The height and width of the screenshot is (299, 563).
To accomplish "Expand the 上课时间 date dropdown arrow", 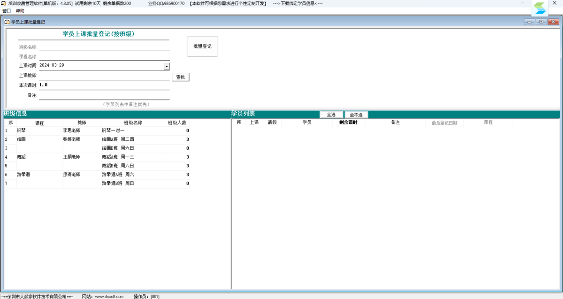I will (167, 67).
